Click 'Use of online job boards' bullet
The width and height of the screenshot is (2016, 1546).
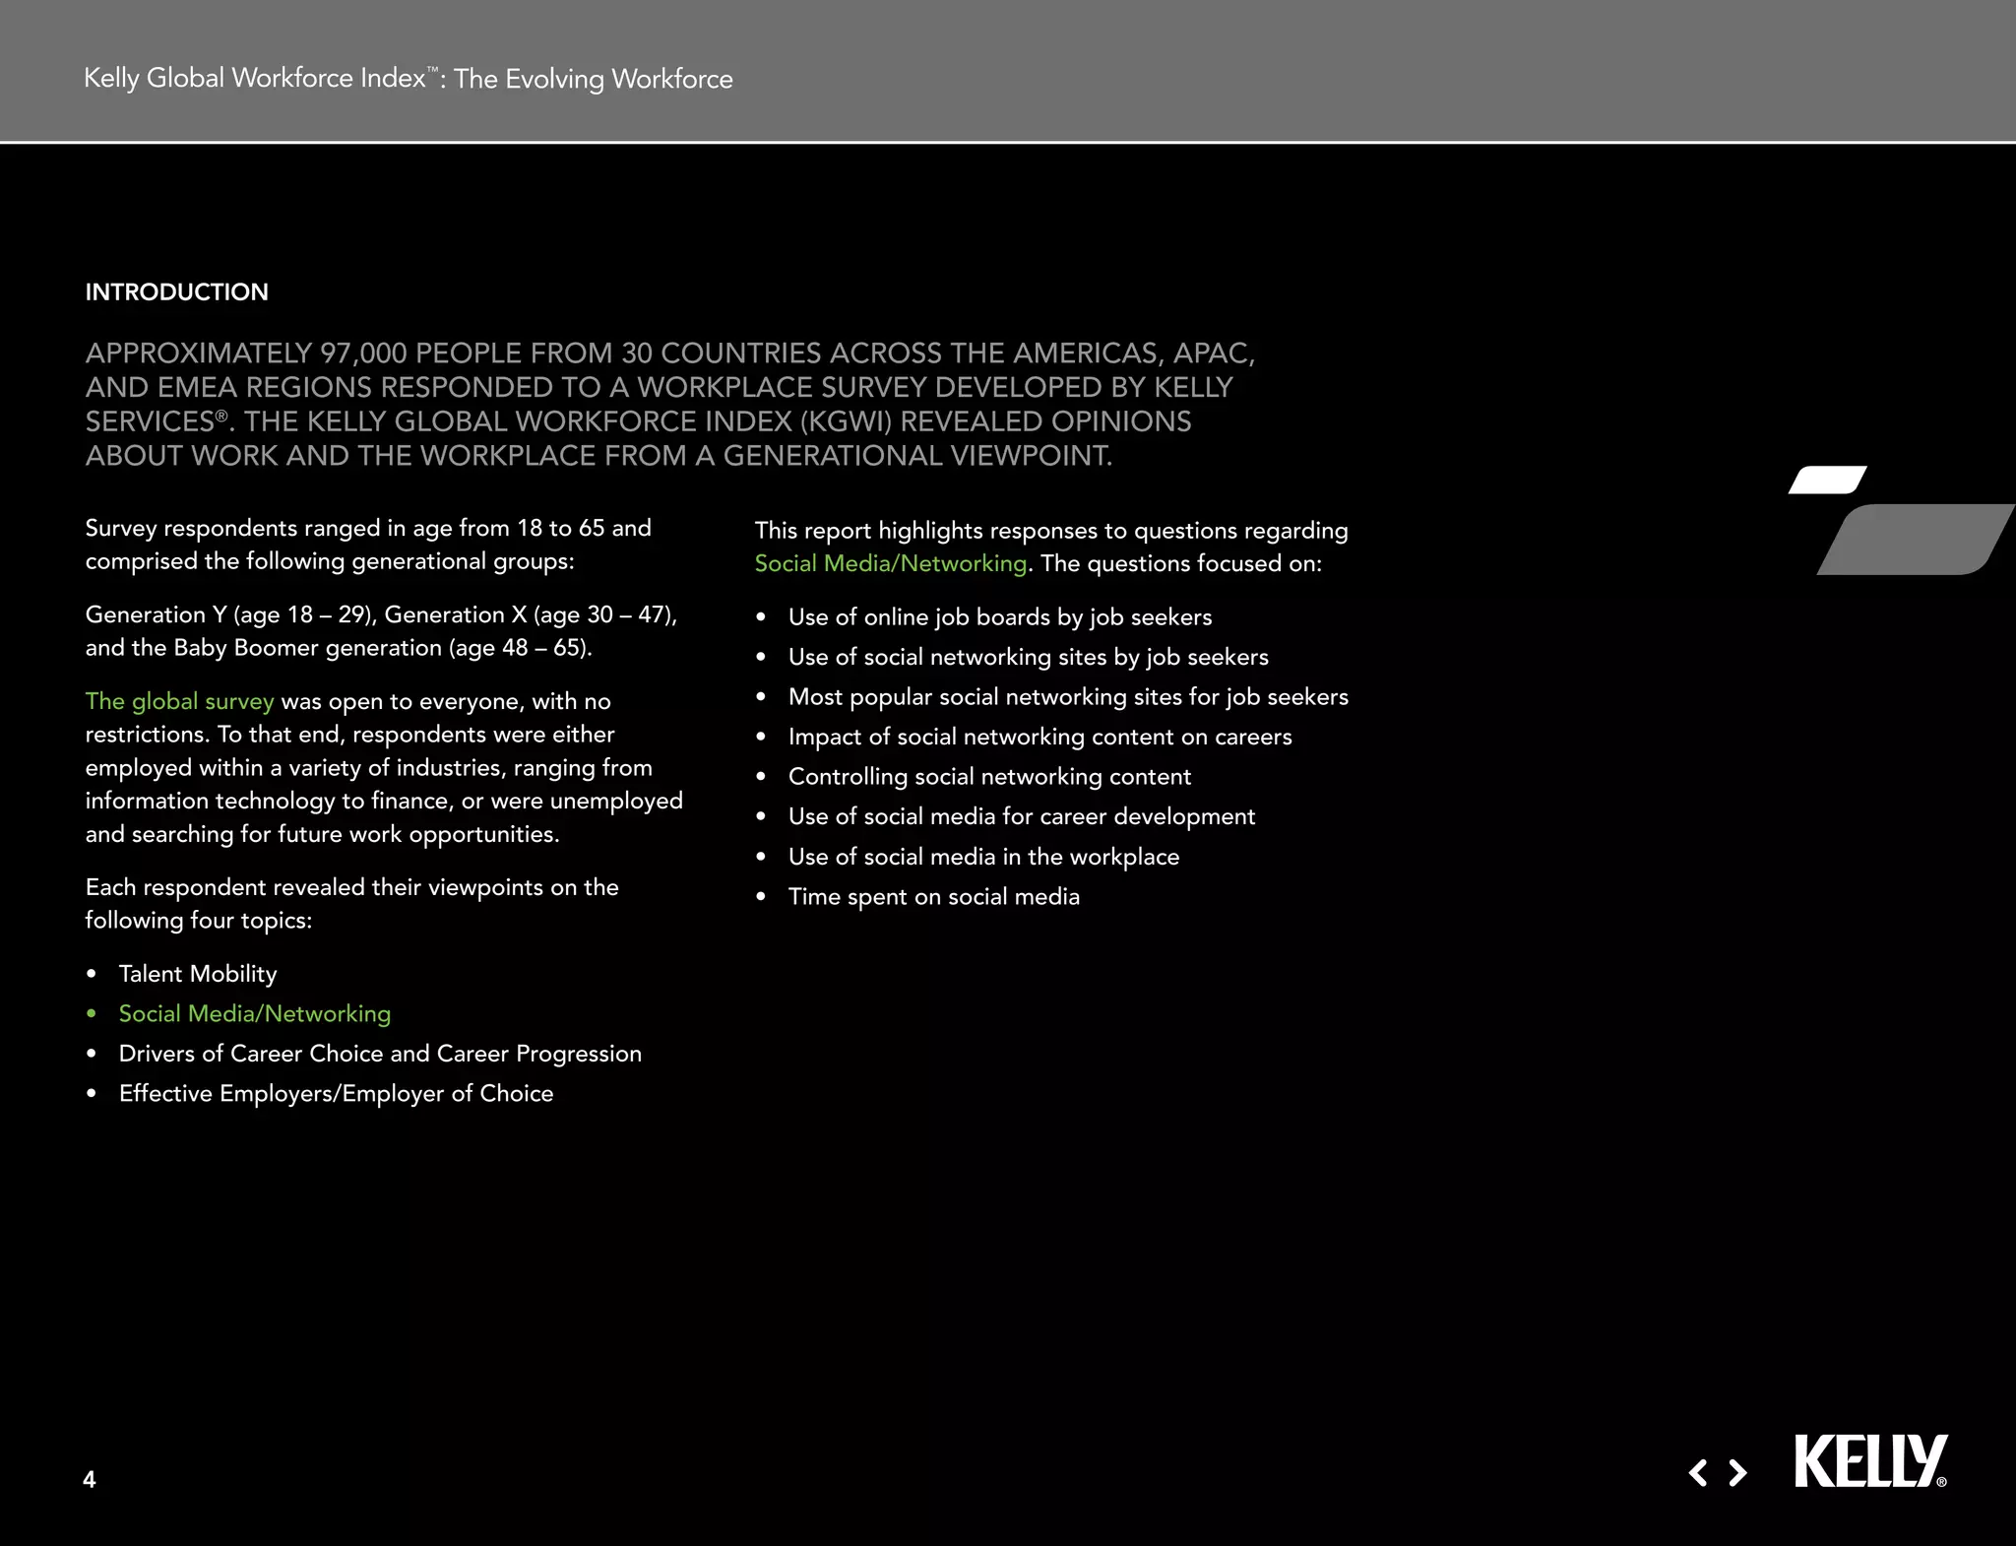pyautogui.click(x=999, y=617)
